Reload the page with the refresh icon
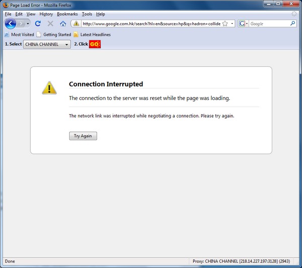The image size is (302, 268). [x=38, y=24]
